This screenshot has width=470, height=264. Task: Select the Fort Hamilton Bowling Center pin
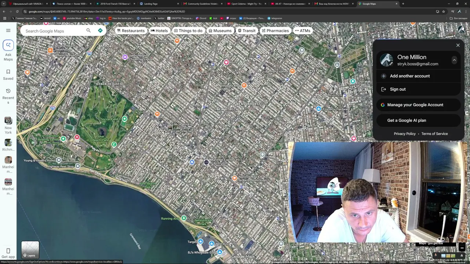pos(63,139)
